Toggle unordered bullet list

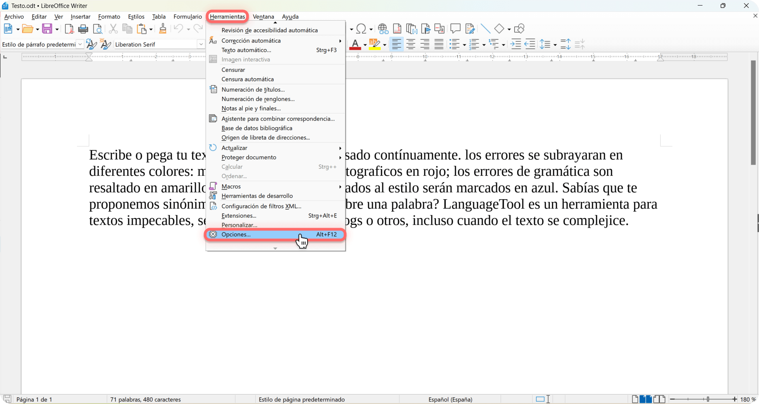(455, 44)
